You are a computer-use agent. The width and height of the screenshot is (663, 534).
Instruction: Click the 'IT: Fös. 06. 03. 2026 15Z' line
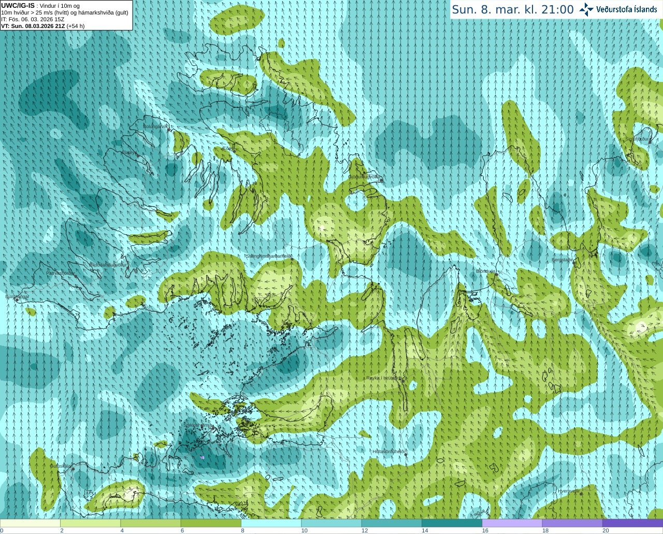pyautogui.click(x=33, y=19)
